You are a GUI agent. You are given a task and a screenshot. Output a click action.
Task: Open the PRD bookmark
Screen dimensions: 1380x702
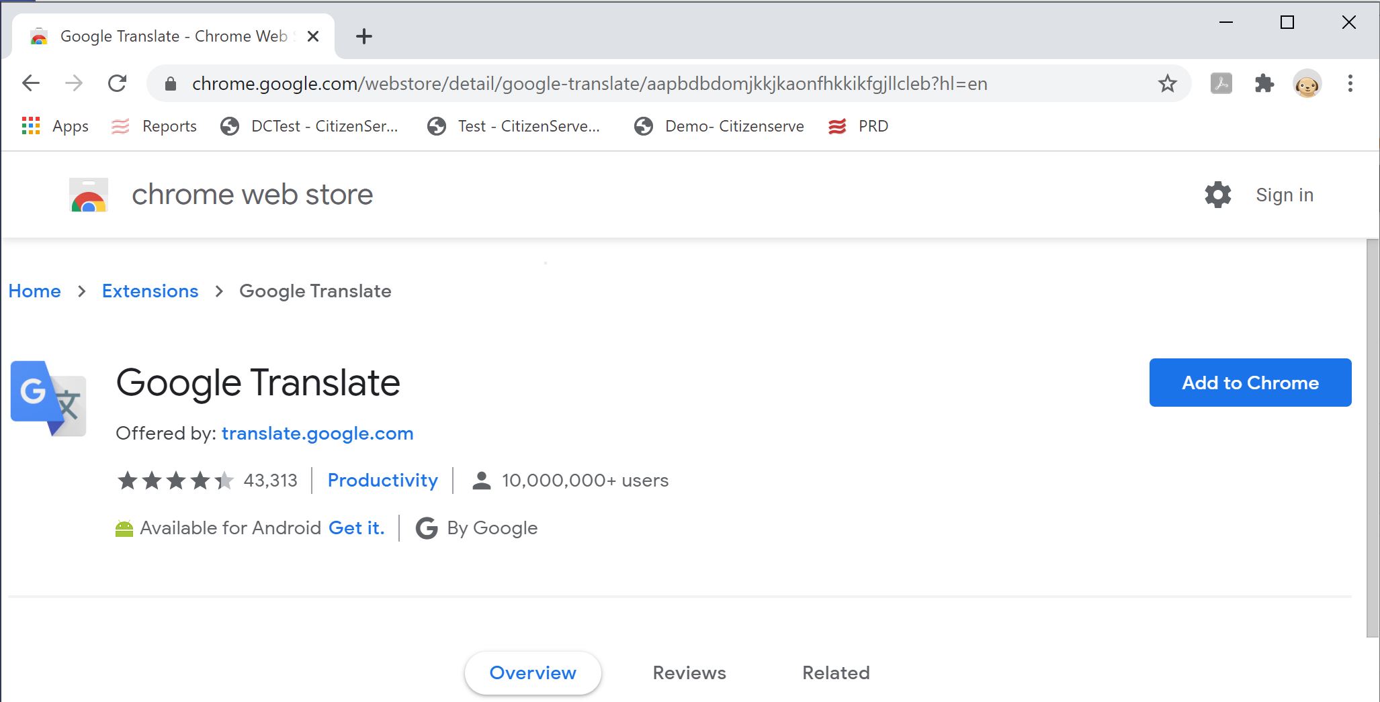(858, 126)
